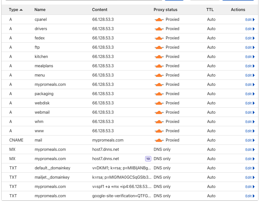Open Edit for the default._domainkey TXT record
The width and height of the screenshot is (267, 203).
click(x=248, y=168)
